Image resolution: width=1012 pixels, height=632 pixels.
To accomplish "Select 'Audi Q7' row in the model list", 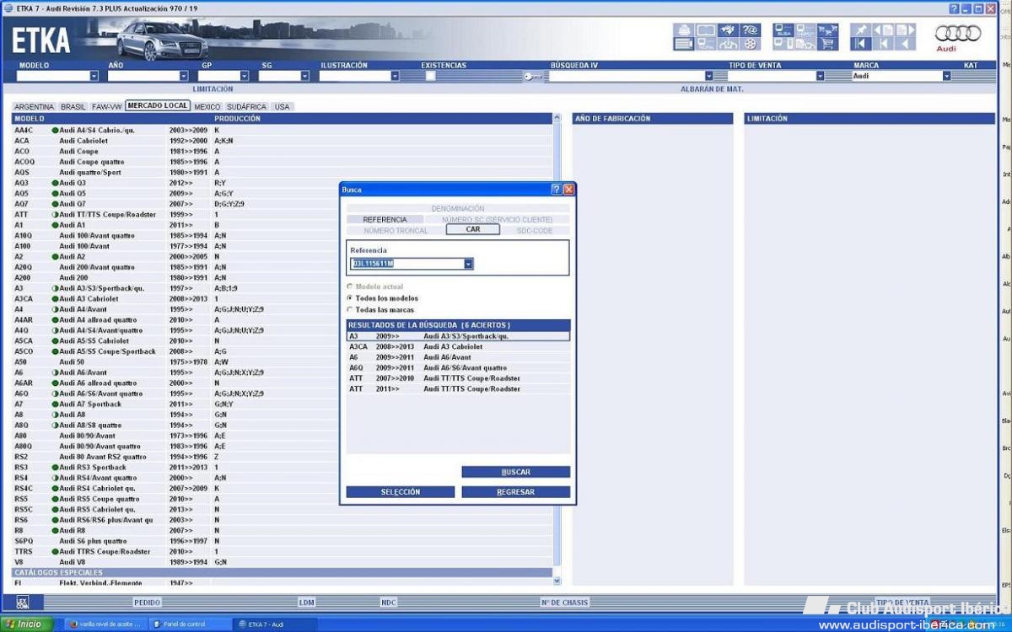I will point(282,204).
